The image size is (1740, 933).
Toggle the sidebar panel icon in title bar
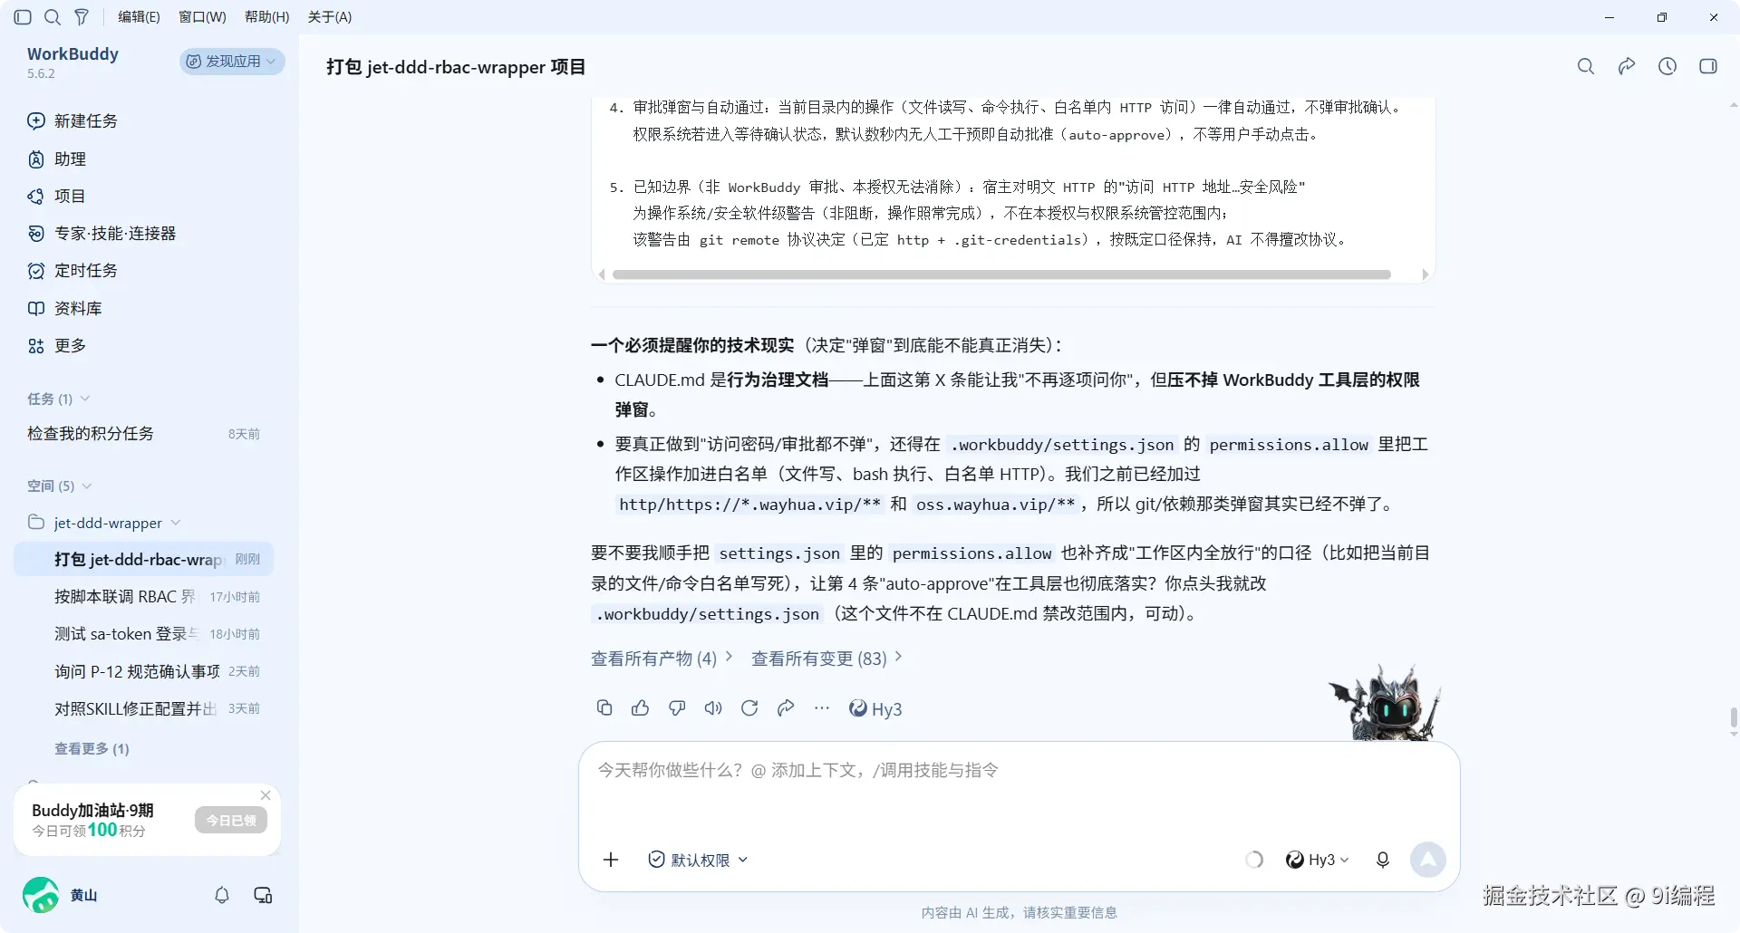point(24,16)
